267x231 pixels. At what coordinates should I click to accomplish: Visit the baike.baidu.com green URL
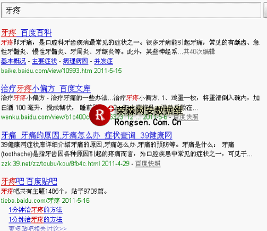coord(61,71)
